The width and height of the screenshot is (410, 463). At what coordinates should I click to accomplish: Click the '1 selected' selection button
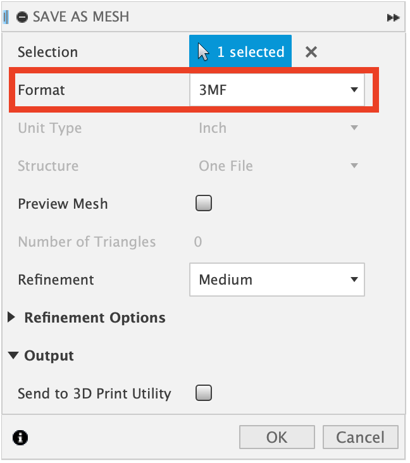pos(240,52)
